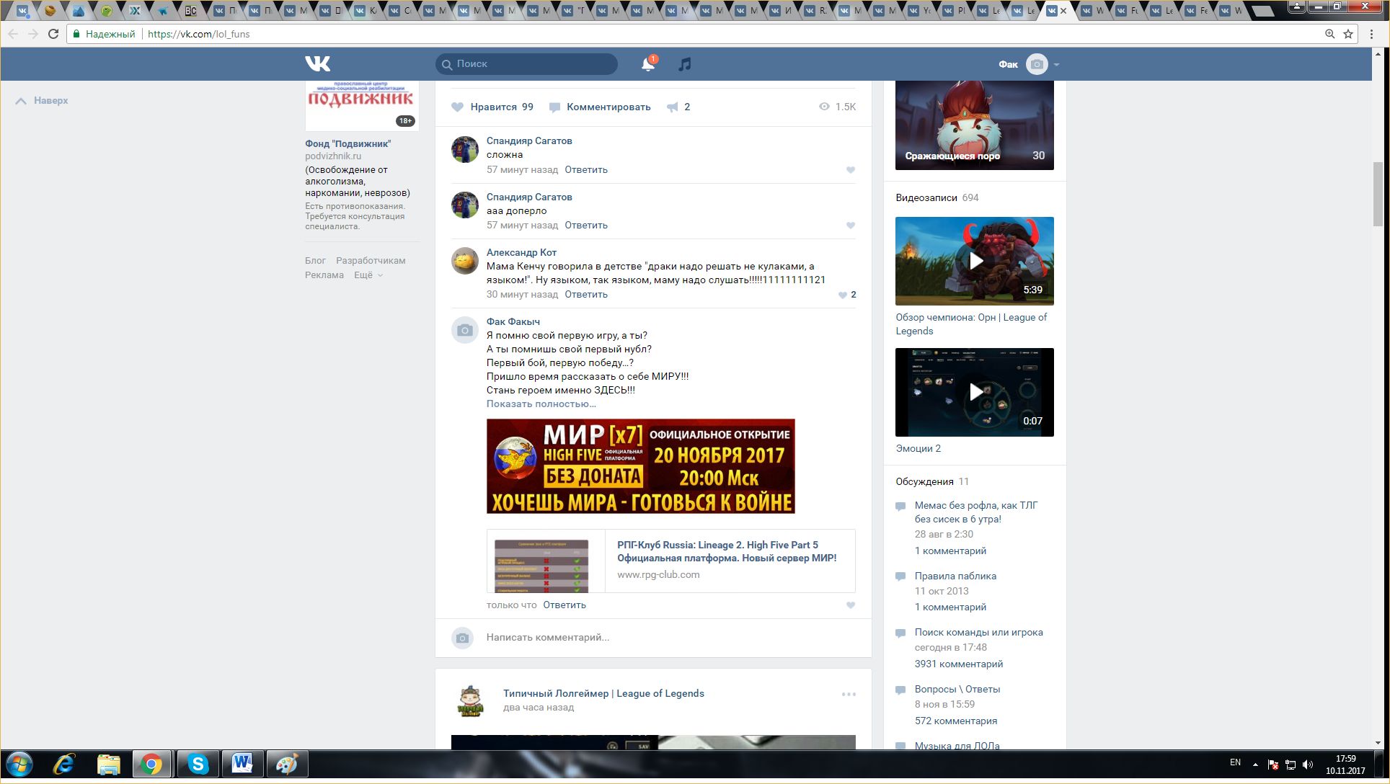The image size is (1390, 784).
Task: Reply to the comment 'ааа доперло'
Action: point(586,226)
